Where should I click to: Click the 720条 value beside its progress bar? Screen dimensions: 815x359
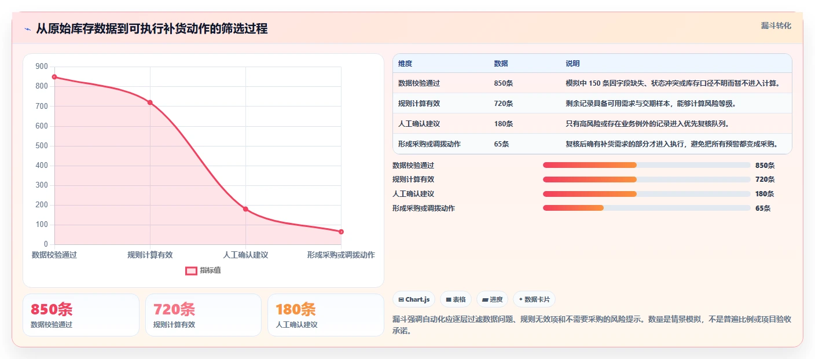(765, 179)
